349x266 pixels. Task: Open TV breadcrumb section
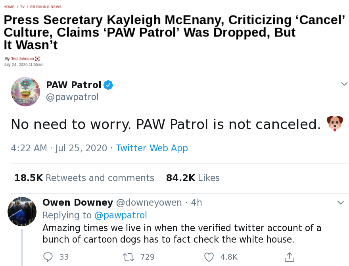[23, 7]
